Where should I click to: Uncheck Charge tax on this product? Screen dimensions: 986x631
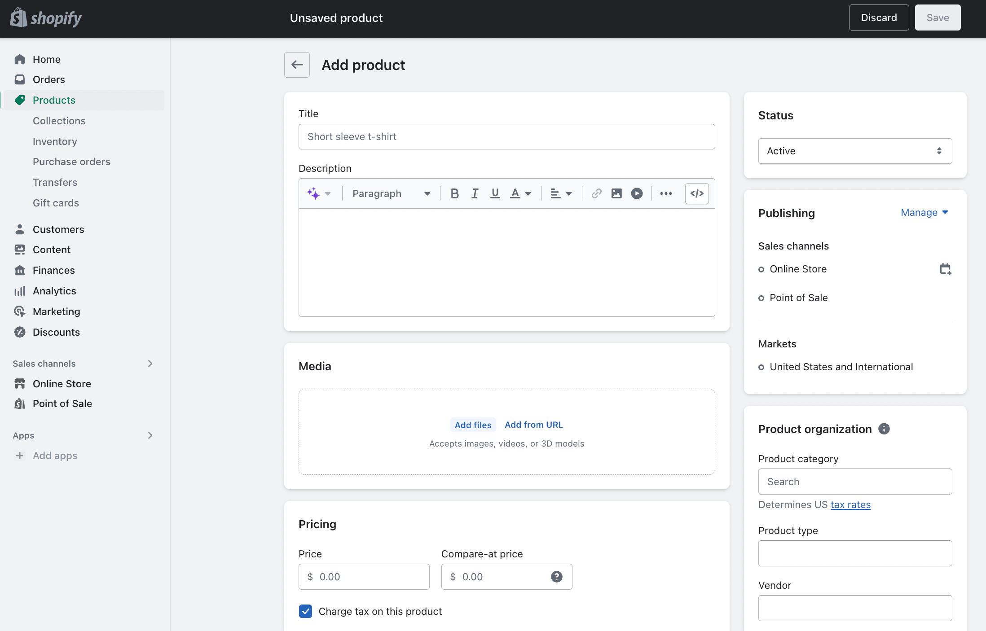click(x=305, y=611)
